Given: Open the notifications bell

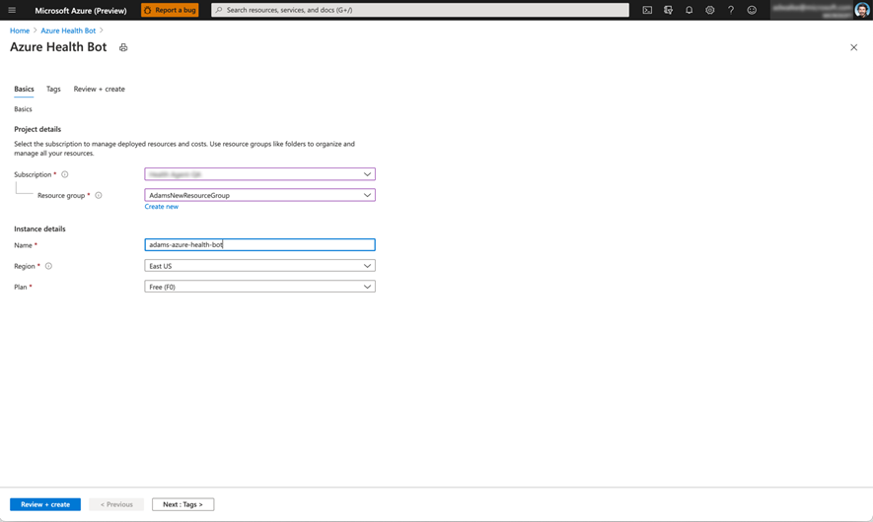Looking at the screenshot, I should pos(689,10).
